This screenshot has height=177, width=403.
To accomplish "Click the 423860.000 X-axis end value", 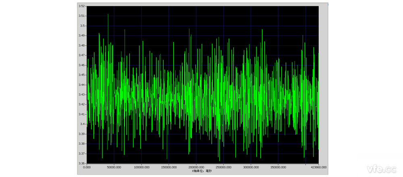I will 318,167.
